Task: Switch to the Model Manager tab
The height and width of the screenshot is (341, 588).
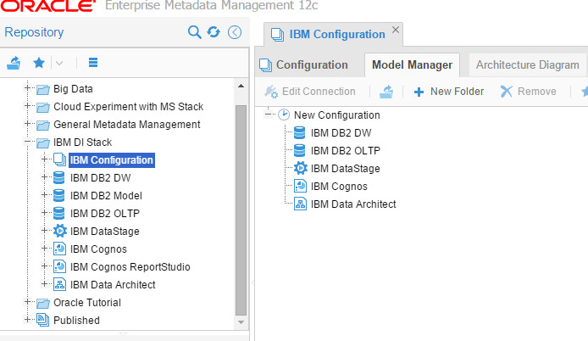Action: click(x=412, y=65)
